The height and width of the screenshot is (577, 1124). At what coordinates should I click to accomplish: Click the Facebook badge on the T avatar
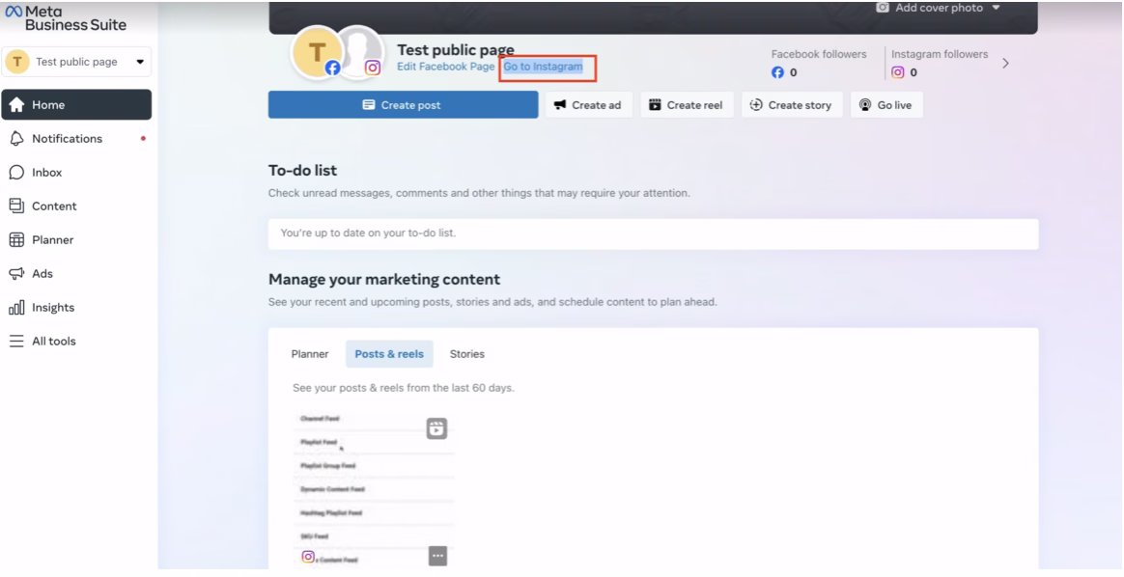pos(332,68)
